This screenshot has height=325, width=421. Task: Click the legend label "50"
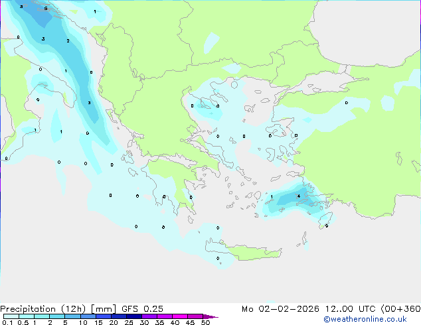pyautogui.click(x=205, y=322)
